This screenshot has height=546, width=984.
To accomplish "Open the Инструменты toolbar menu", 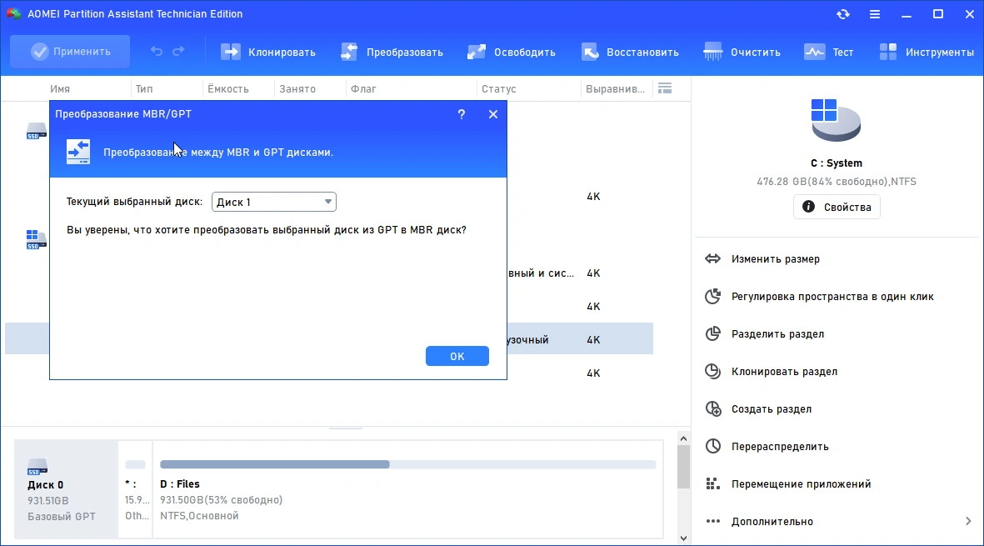I will pos(926,52).
